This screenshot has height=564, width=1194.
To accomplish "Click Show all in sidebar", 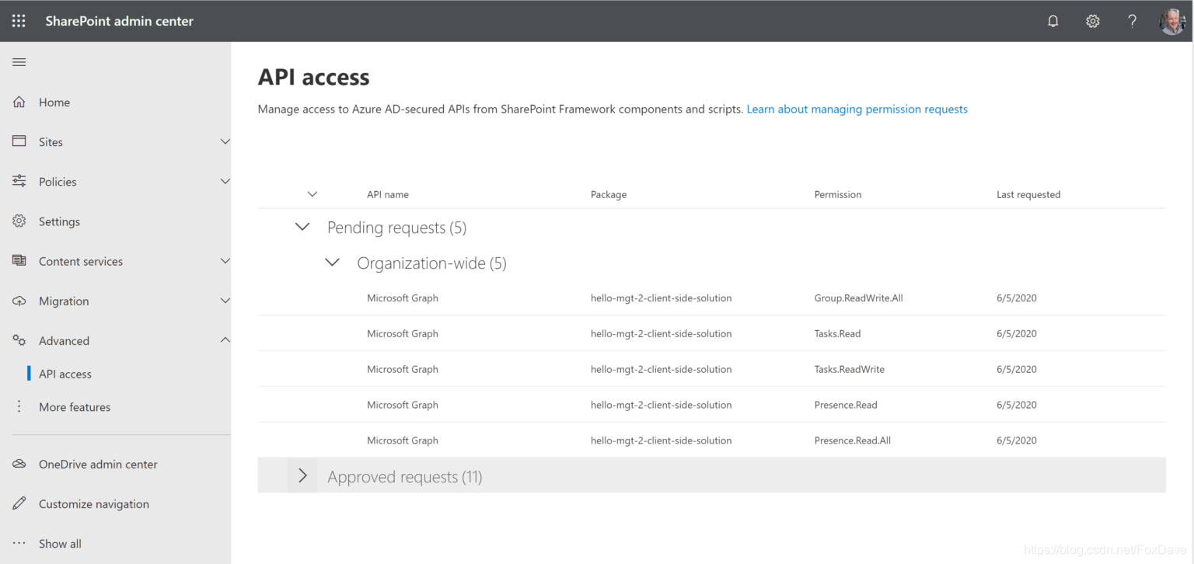I will pos(60,544).
